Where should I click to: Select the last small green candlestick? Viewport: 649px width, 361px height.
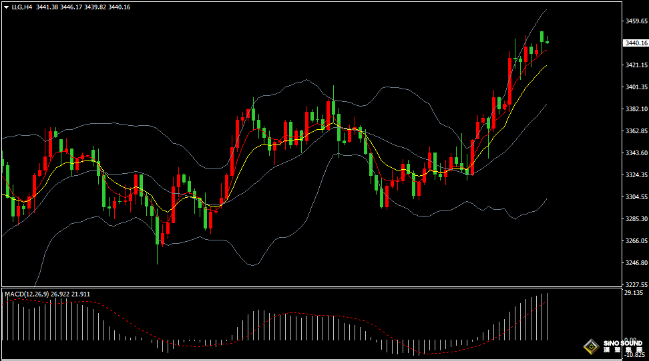pyautogui.click(x=548, y=43)
